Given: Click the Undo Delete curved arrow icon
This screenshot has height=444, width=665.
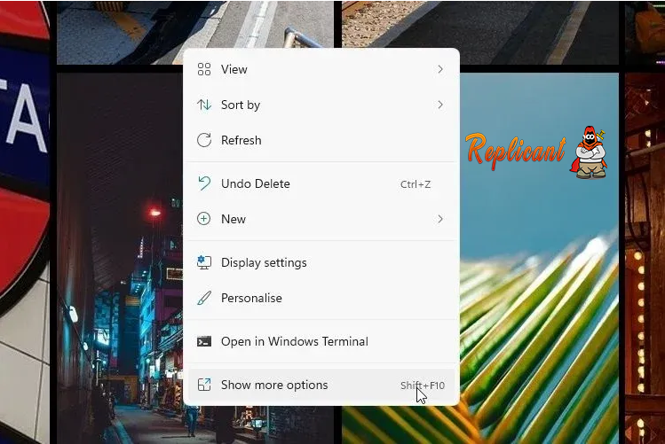Looking at the screenshot, I should [x=204, y=183].
